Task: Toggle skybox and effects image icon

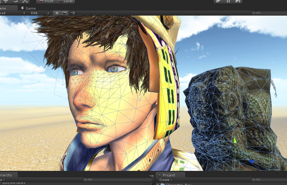Action: coord(65,13)
